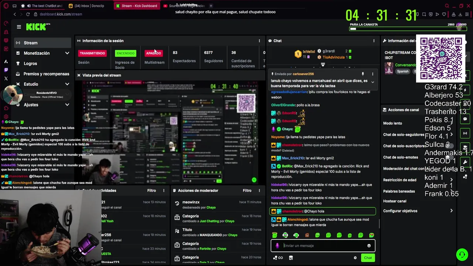Send message with green Chat button

(368, 258)
